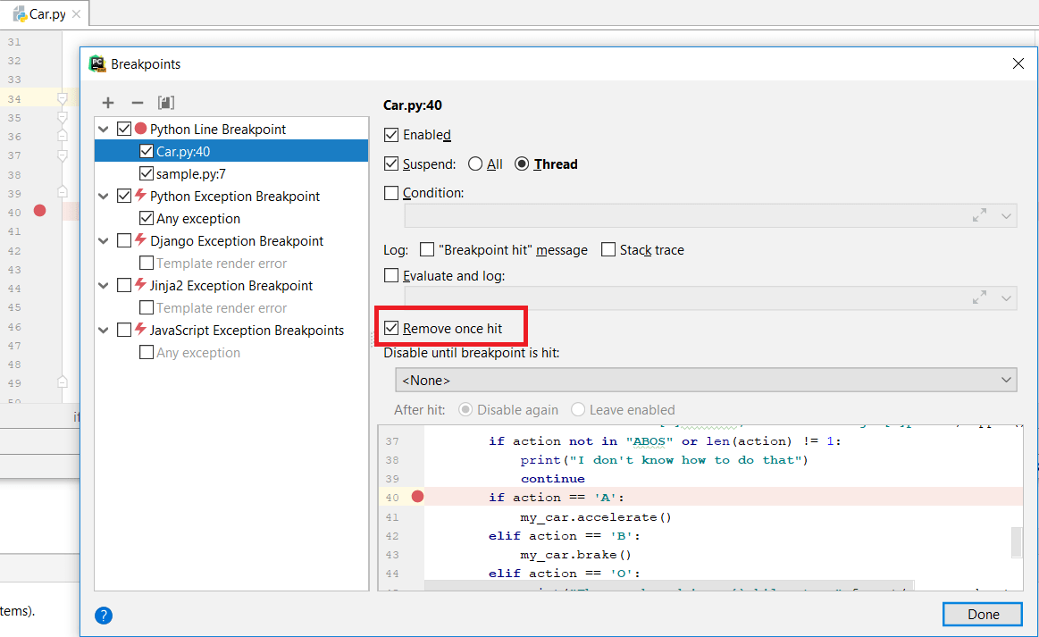Add a new breakpoint with the plus icon
Image resolution: width=1039 pixels, height=637 pixels.
[x=108, y=103]
